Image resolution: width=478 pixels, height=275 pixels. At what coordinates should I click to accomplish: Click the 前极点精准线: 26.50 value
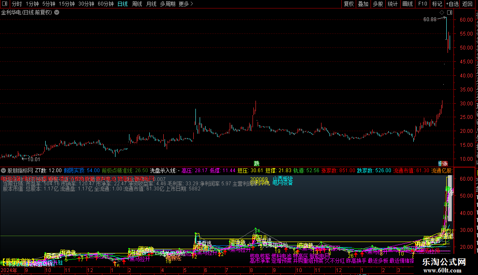tap(125, 170)
